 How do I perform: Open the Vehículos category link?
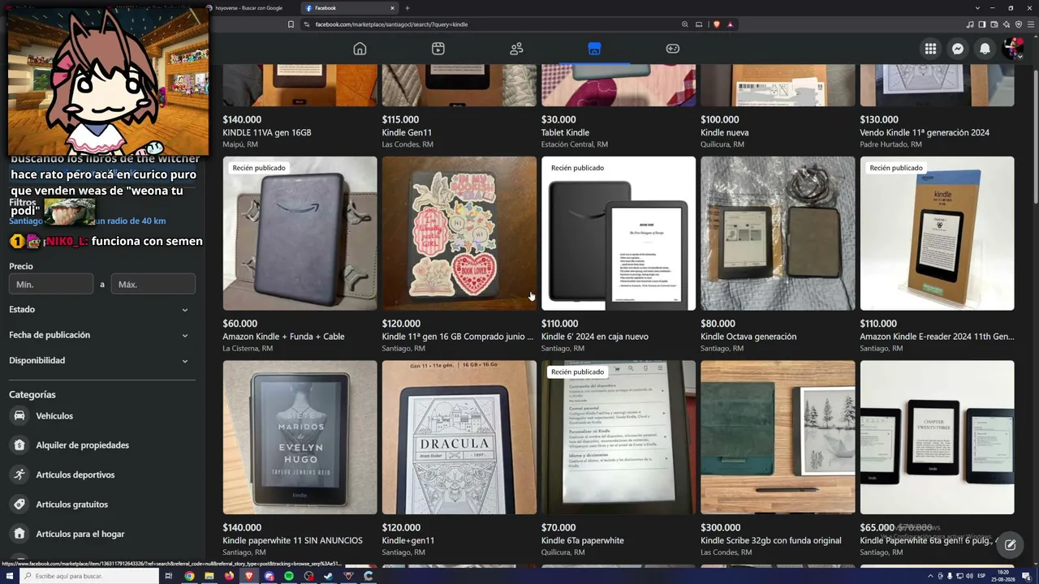point(54,415)
